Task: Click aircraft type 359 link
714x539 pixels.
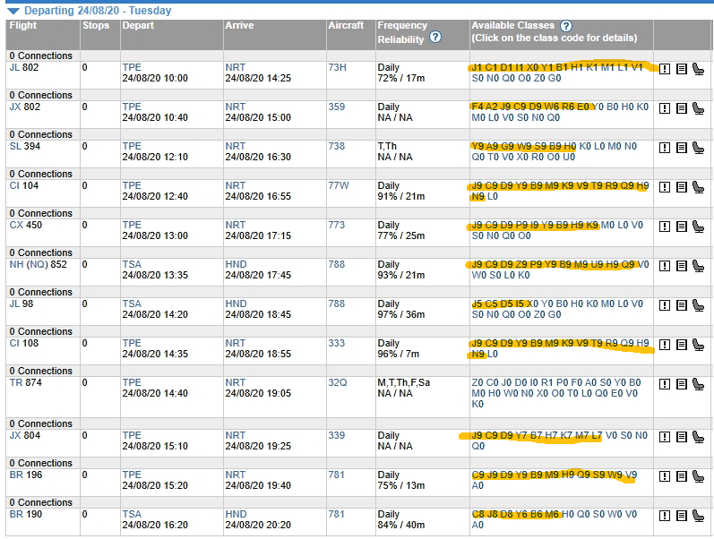Action: [337, 107]
